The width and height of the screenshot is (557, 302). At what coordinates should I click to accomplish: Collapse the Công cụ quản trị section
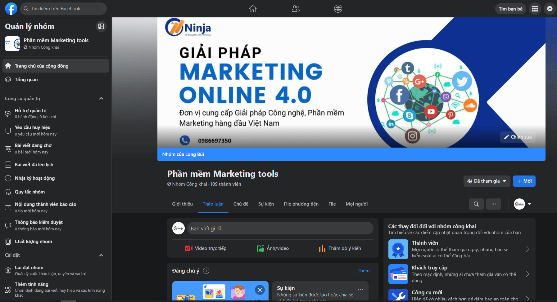pos(101,99)
